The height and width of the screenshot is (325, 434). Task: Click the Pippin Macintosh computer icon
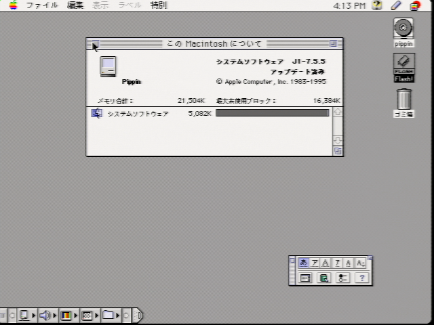click(108, 66)
